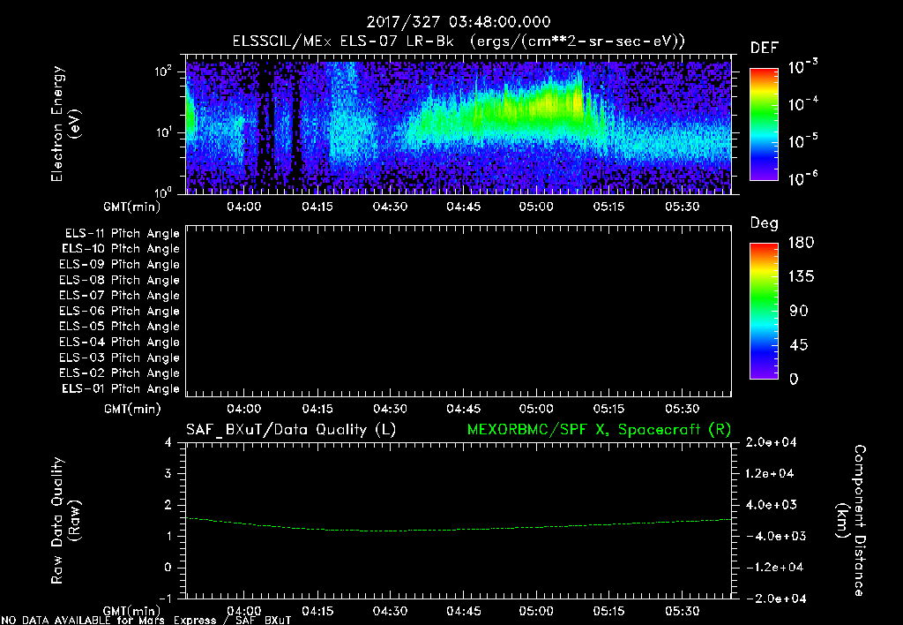Select the ELS-01 Pitch Angle row label

121,388
